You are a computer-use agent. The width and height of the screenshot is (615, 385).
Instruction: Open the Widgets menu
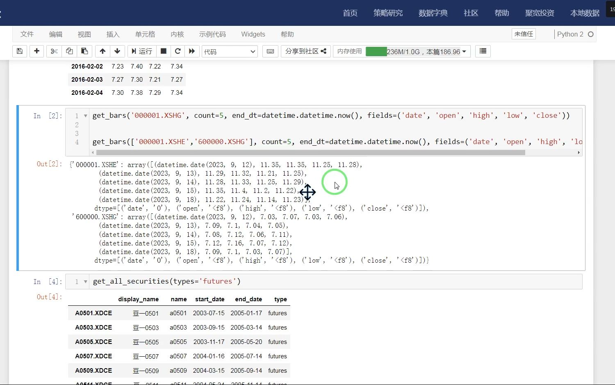click(x=253, y=34)
